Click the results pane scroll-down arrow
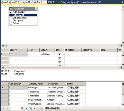Screen dimensions: 124x111 click(x=123, y=105)
